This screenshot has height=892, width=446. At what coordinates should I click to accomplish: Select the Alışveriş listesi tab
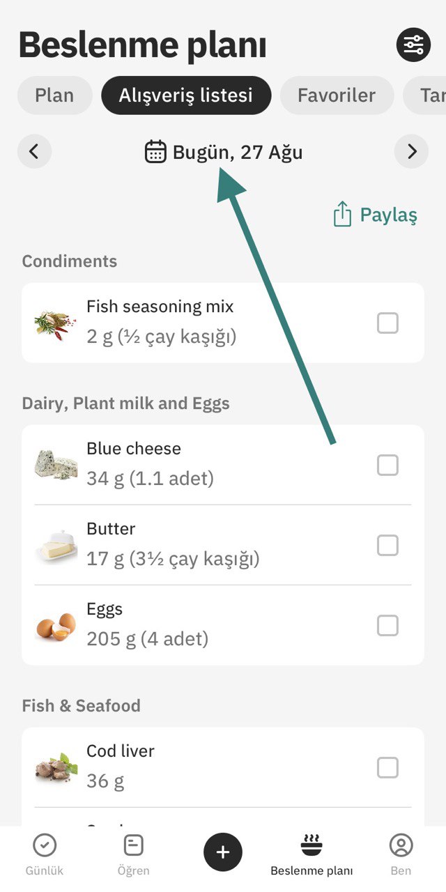tap(186, 95)
